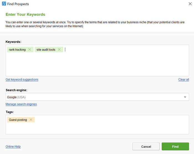The height and width of the screenshot is (154, 194).
Task: Click the 'Search engine:' label
Action: coord(16,90)
